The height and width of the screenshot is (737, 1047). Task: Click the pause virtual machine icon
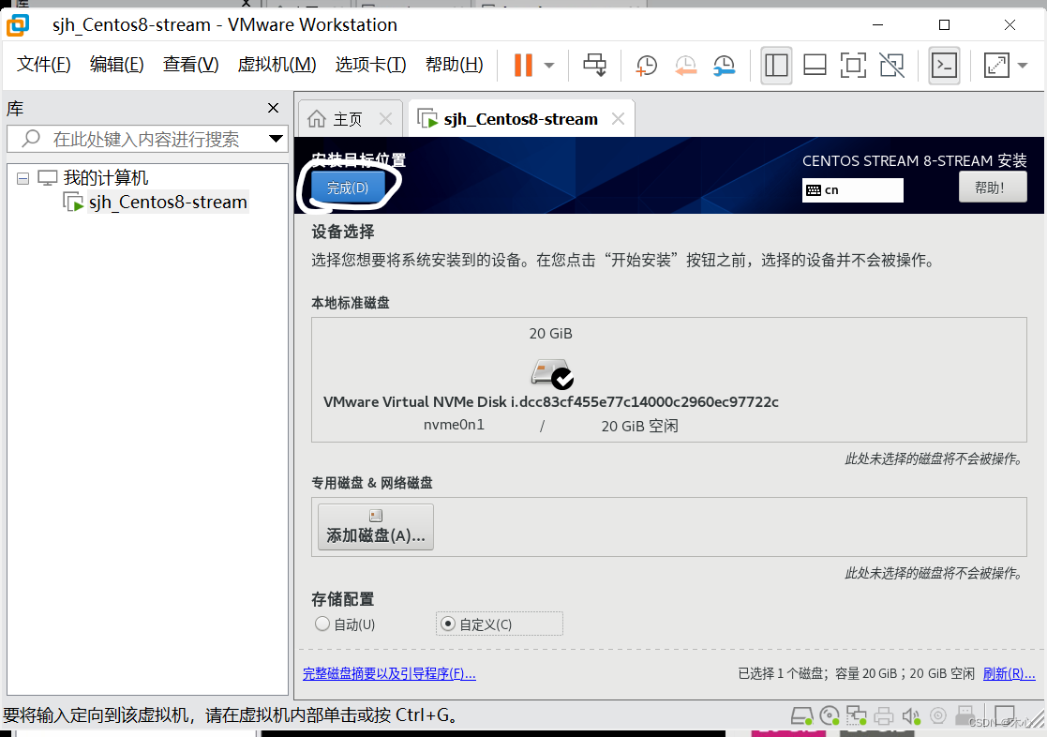click(523, 65)
